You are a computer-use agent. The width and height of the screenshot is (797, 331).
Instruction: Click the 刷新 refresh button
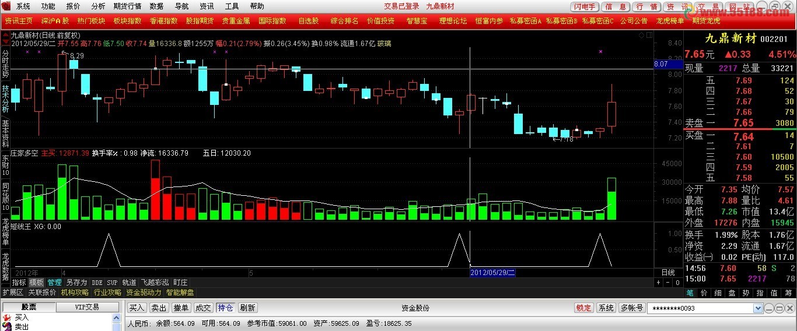click(247, 308)
